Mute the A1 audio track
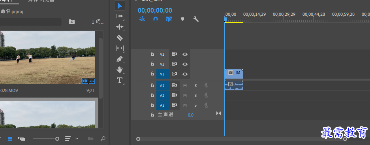370x145 pixels. (185, 85)
